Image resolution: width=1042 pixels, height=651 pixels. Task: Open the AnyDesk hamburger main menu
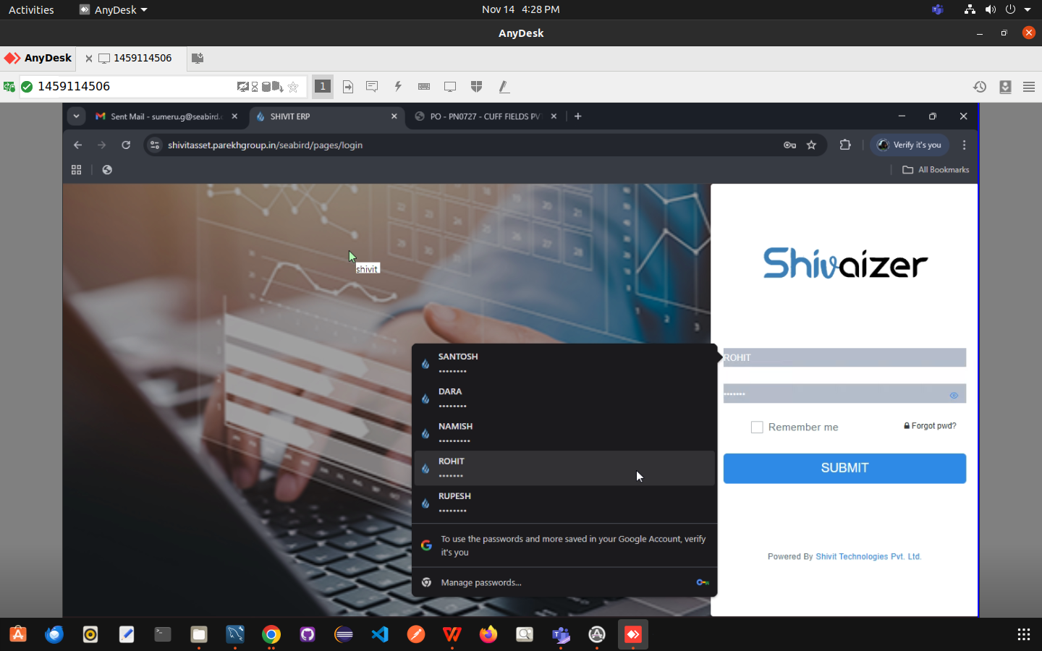click(1028, 87)
